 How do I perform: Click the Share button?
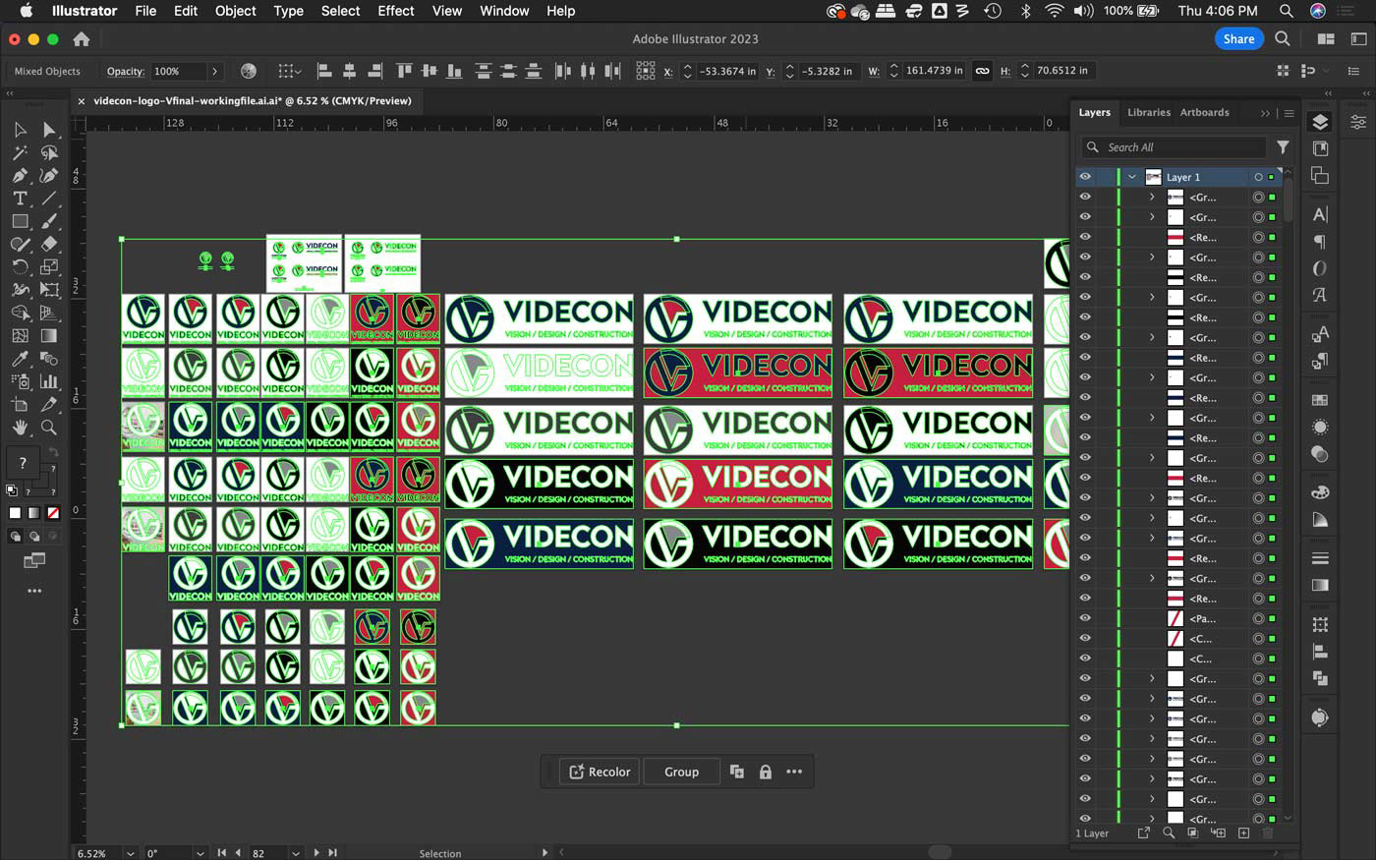click(x=1238, y=39)
